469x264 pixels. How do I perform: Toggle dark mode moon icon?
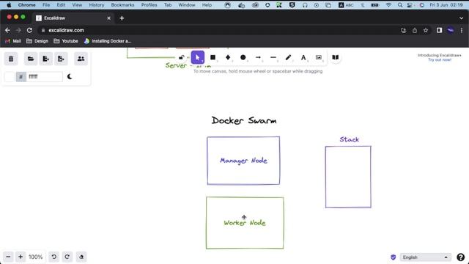click(x=70, y=76)
